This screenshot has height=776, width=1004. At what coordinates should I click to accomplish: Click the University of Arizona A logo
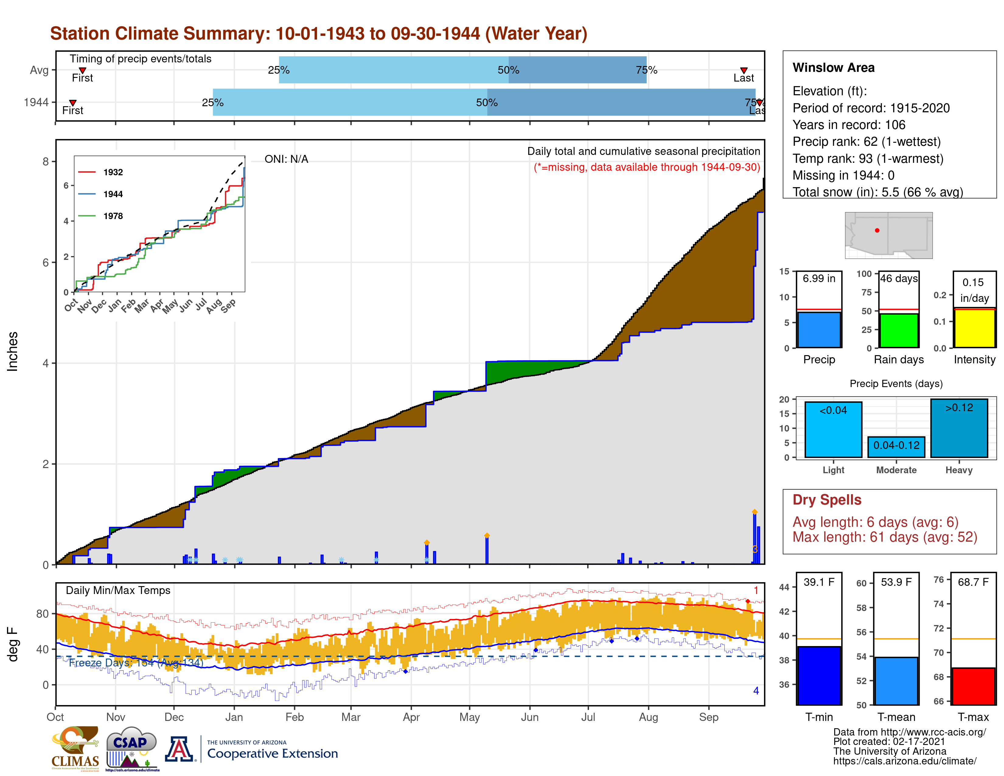[x=180, y=749]
